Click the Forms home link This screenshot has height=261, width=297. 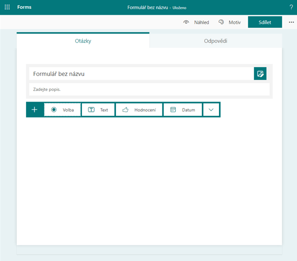pos(24,7)
